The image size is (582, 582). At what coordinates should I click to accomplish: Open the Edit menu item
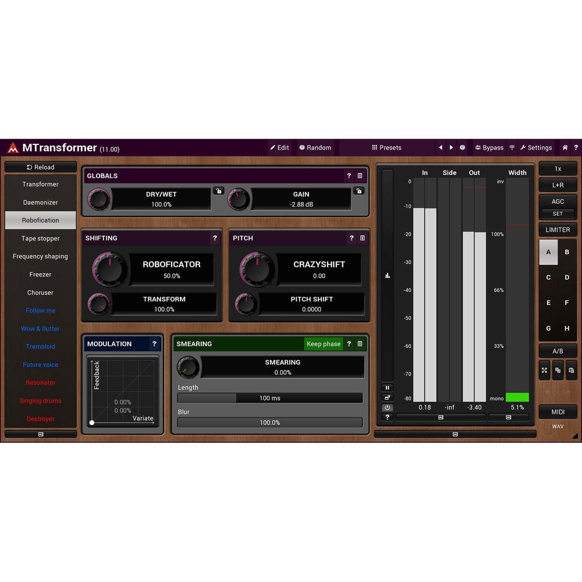(x=279, y=147)
